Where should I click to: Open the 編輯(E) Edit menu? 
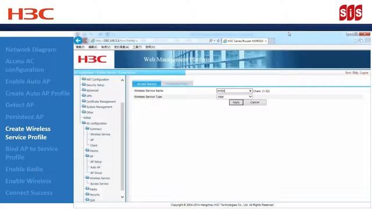93,47
